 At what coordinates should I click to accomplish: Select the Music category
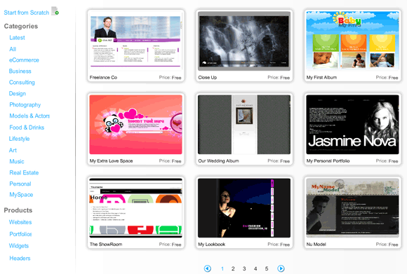click(x=17, y=161)
